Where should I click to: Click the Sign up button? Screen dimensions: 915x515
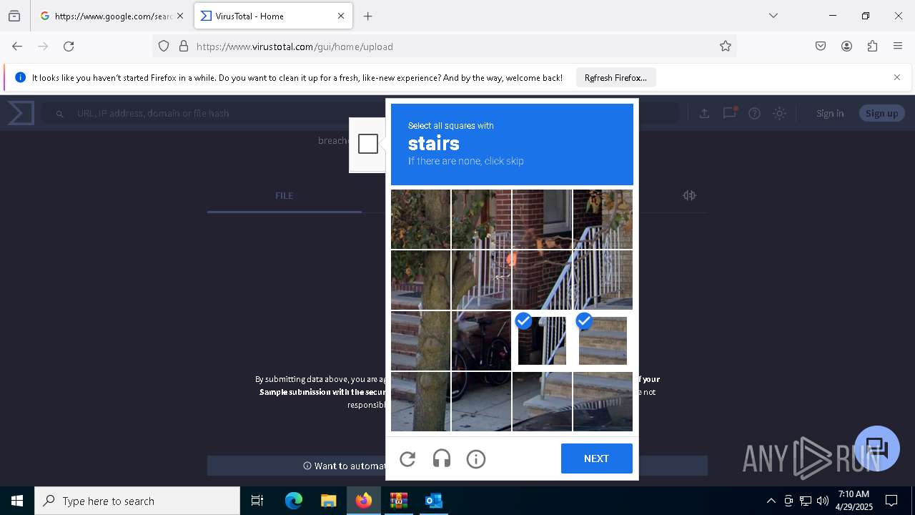tap(881, 113)
